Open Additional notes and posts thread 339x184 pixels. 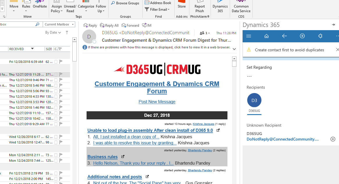[114, 177]
